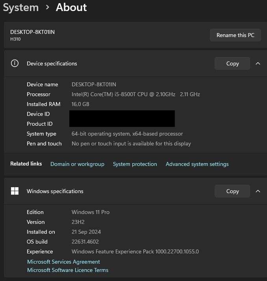The width and height of the screenshot is (267, 281).
Task: Select the OS build 22631.4602 value
Action: (x=85, y=242)
